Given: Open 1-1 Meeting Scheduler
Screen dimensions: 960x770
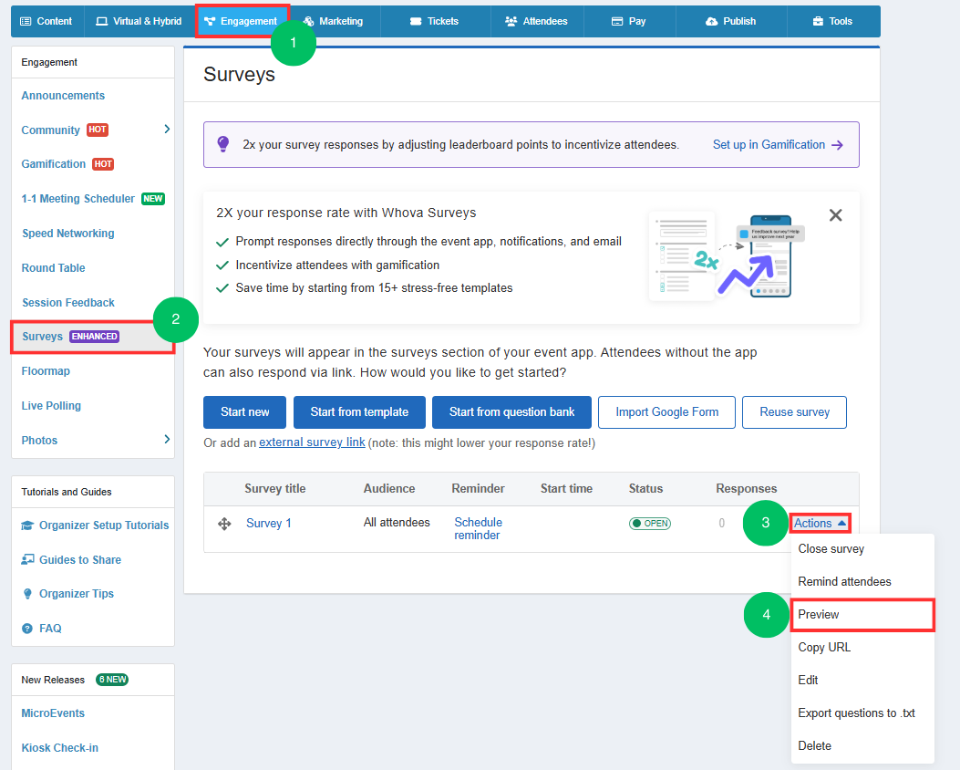Looking at the screenshot, I should (77, 199).
